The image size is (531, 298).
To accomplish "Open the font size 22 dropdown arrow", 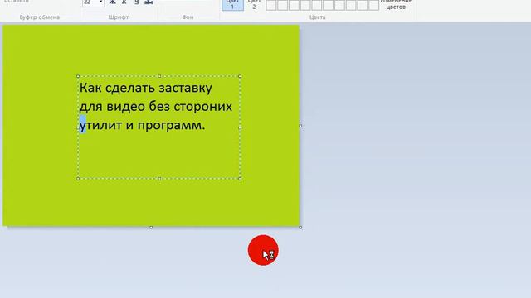I will point(100,2).
